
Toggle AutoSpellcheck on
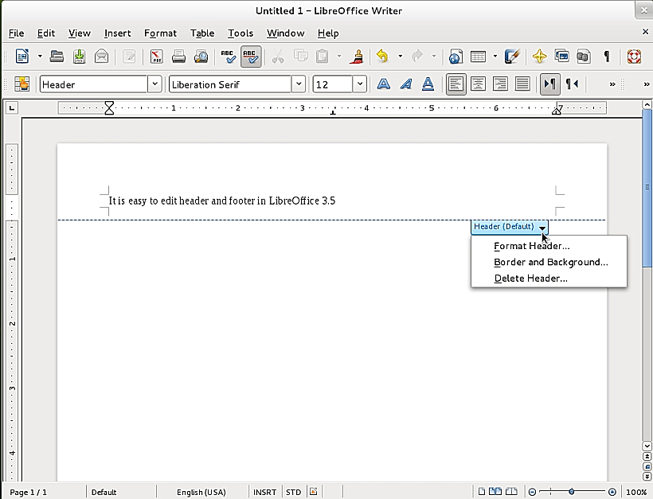249,57
